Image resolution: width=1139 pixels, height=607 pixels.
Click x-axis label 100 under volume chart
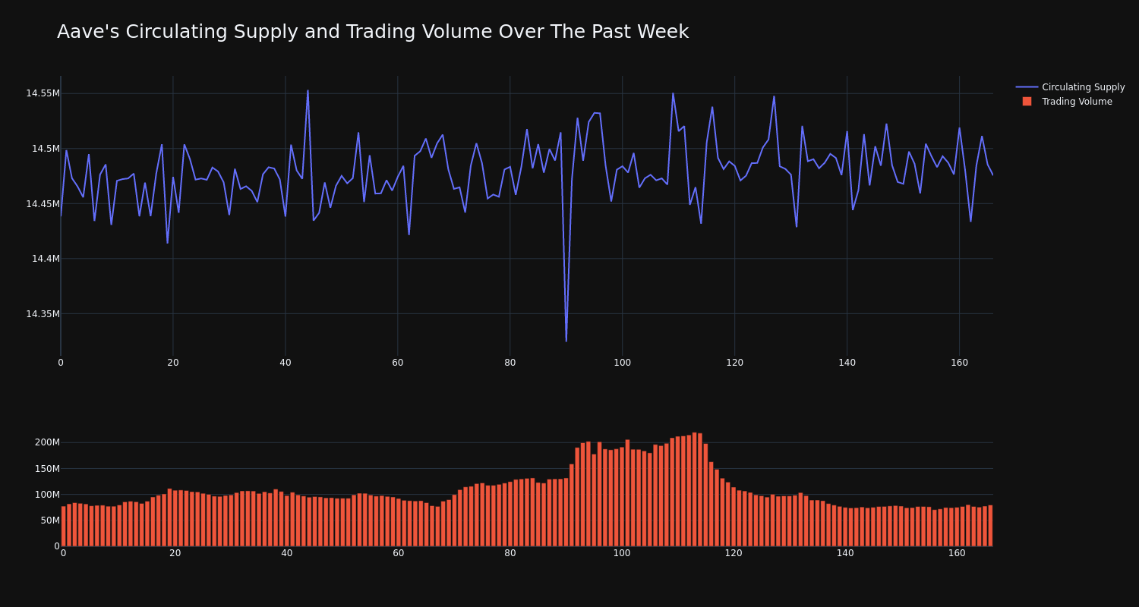(622, 553)
